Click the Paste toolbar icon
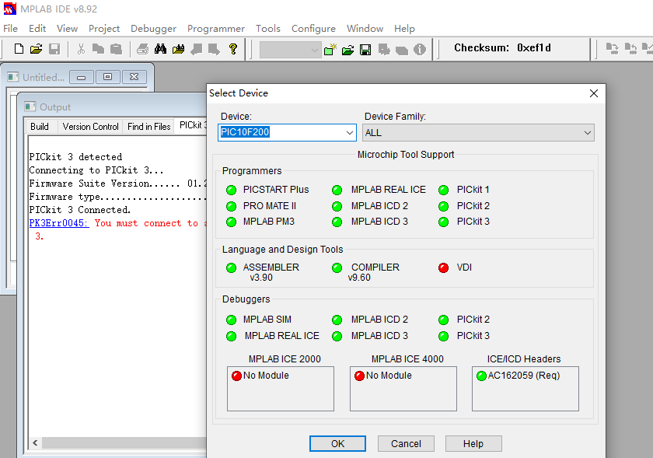653x458 pixels. (x=116, y=49)
